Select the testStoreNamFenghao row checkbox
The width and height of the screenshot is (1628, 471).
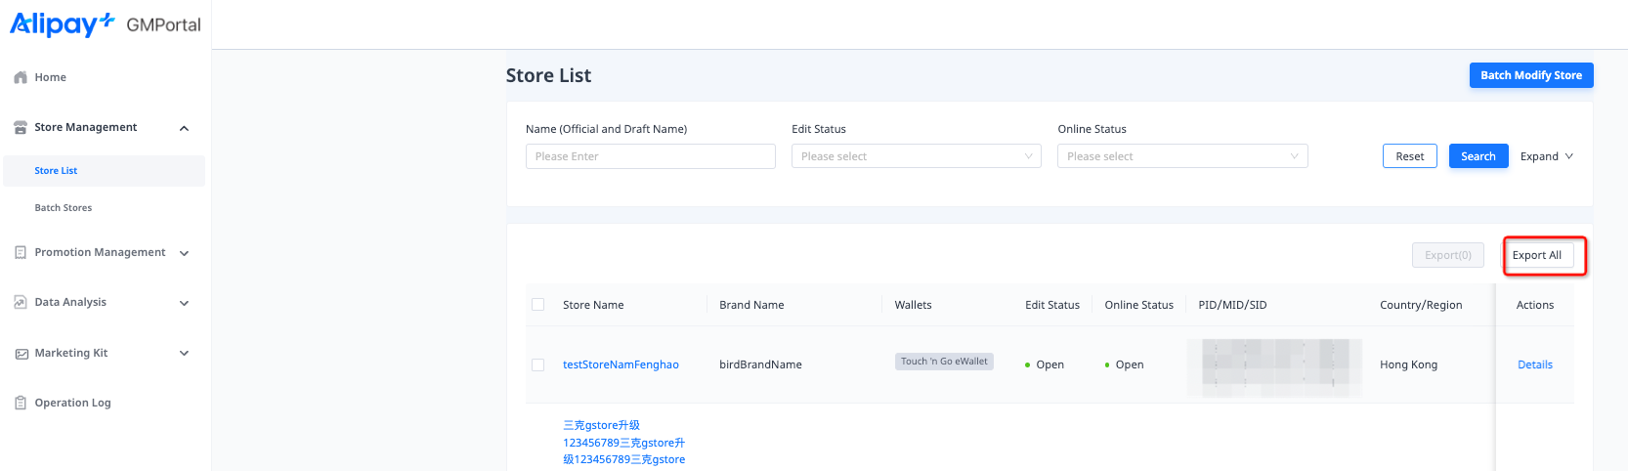tap(537, 364)
